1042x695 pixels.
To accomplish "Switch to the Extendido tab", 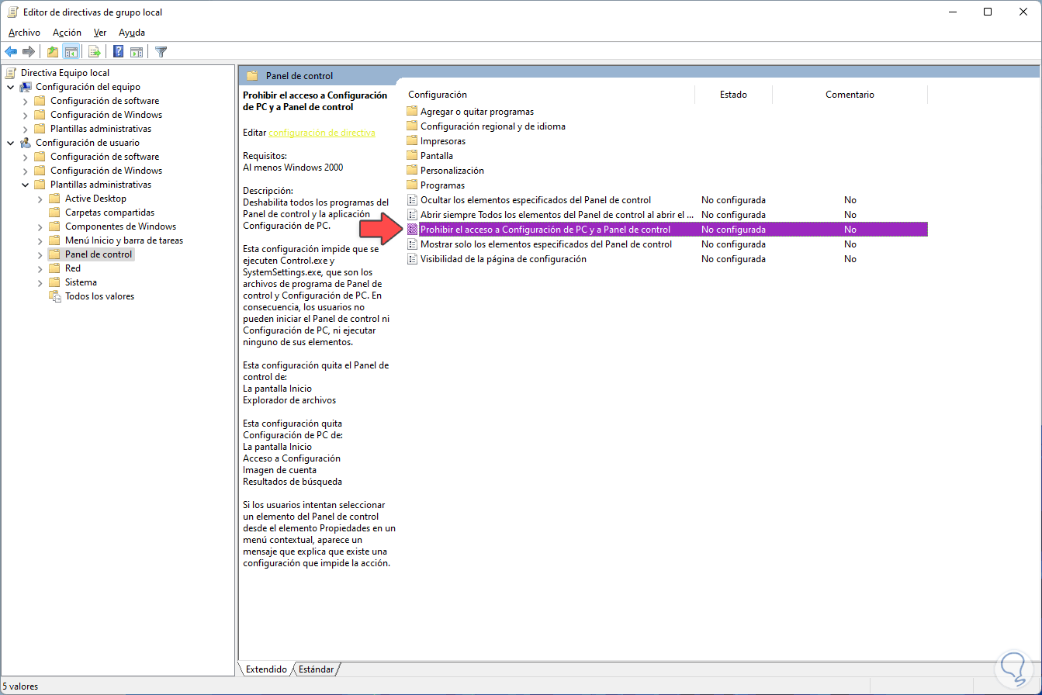I will pyautogui.click(x=266, y=669).
